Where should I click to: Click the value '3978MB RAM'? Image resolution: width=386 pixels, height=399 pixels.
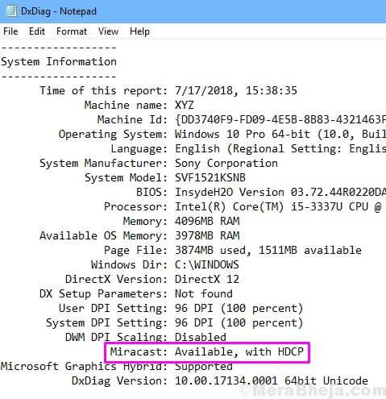[x=207, y=236]
